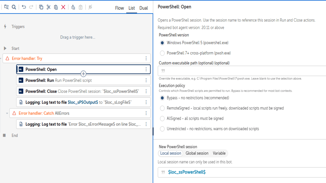
Task: Click the Start play triangle icon
Action: pyautogui.click(x=5, y=48)
